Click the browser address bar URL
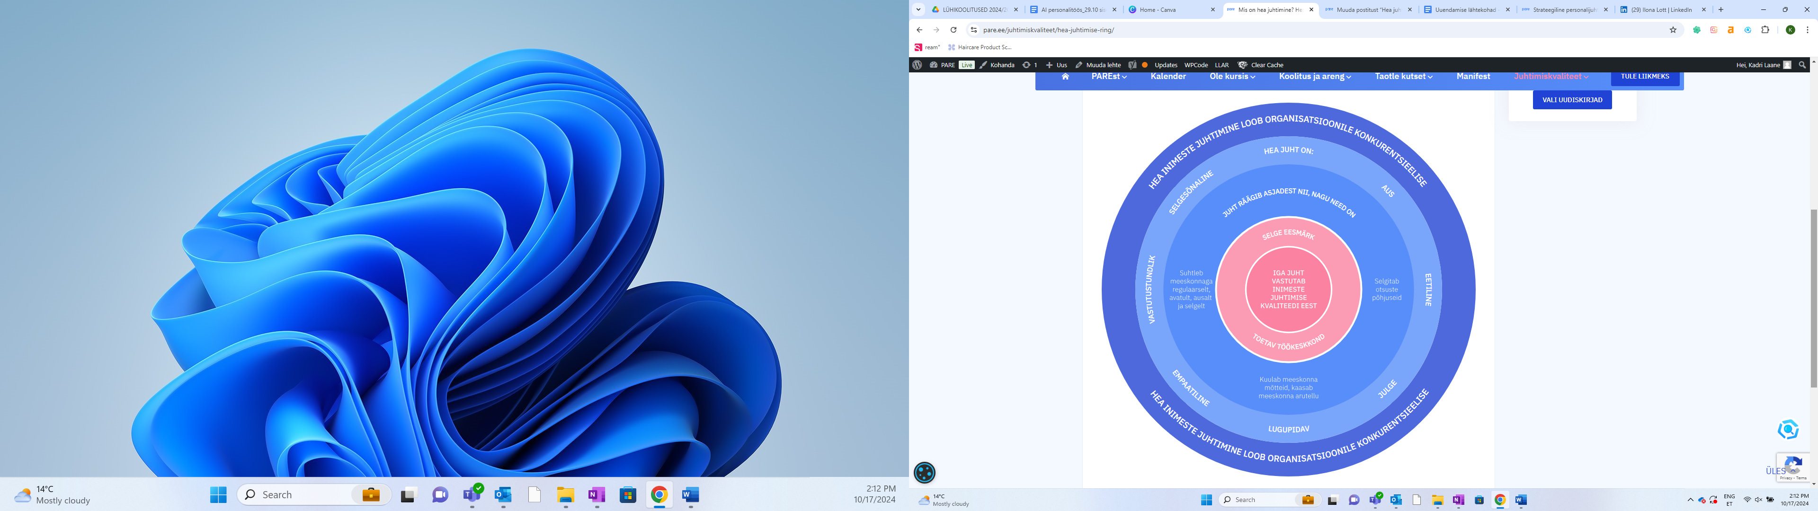The width and height of the screenshot is (1818, 511). (1048, 30)
